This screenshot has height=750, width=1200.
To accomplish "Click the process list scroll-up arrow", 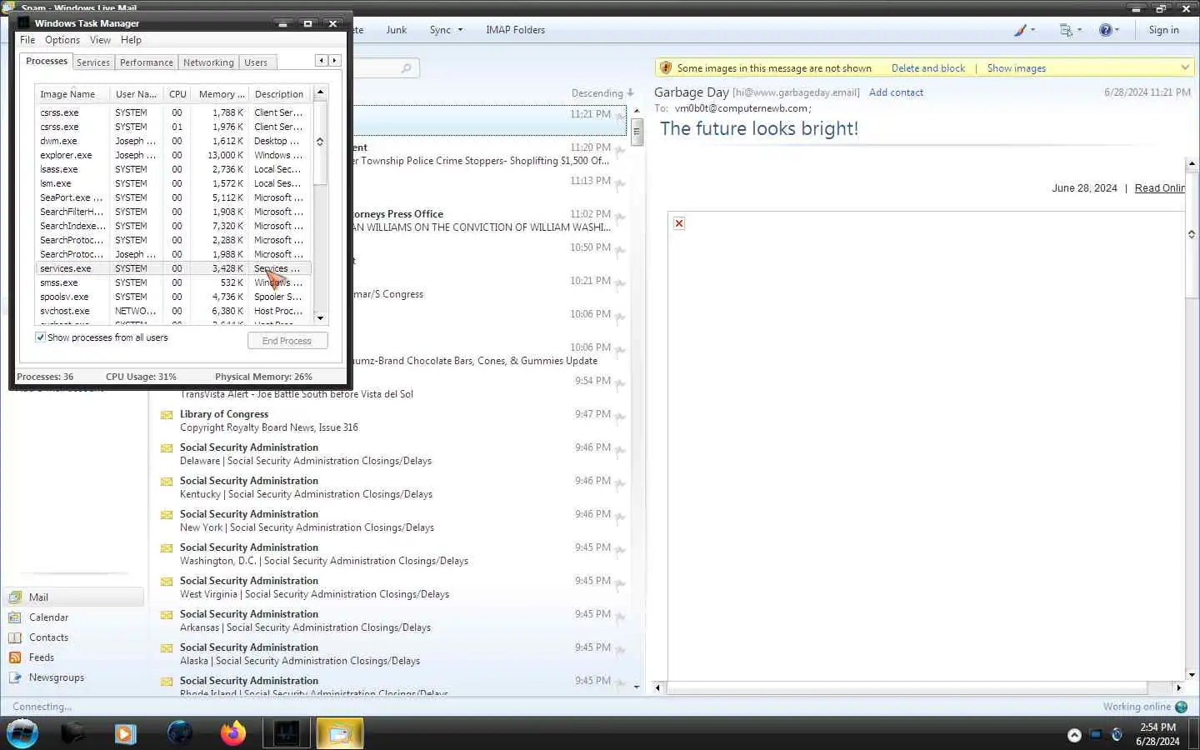I will pos(320,92).
